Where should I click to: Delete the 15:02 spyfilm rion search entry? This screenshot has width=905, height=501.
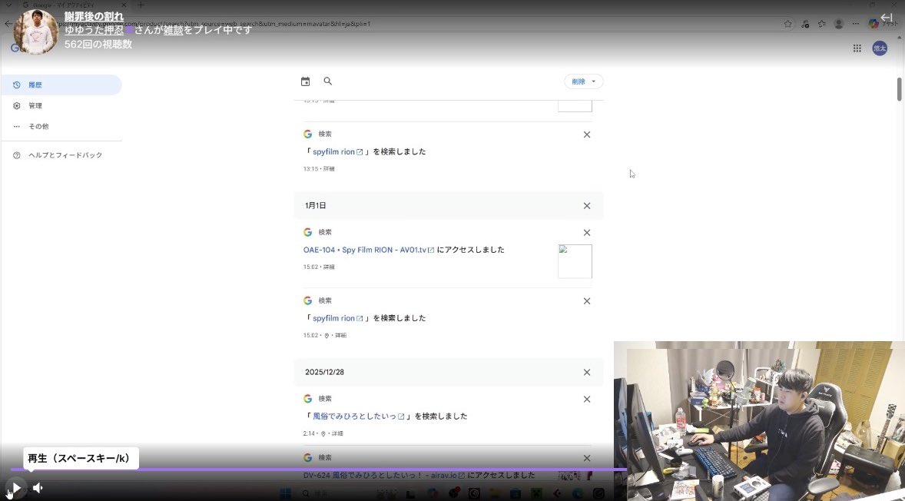point(587,300)
